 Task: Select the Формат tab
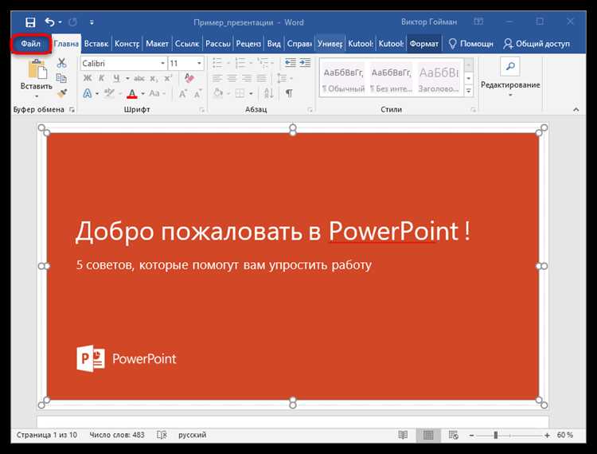[x=423, y=44]
